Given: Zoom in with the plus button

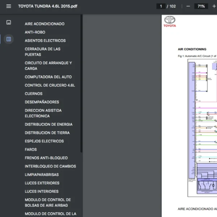Looking at the screenshot, I should (214, 6).
